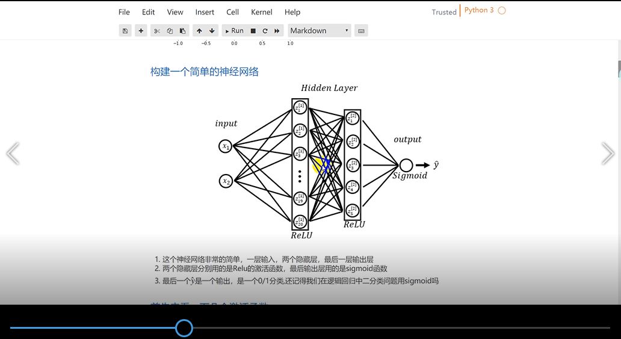Click the Hidden Layer label in diagram
The width and height of the screenshot is (621, 339).
click(x=329, y=88)
